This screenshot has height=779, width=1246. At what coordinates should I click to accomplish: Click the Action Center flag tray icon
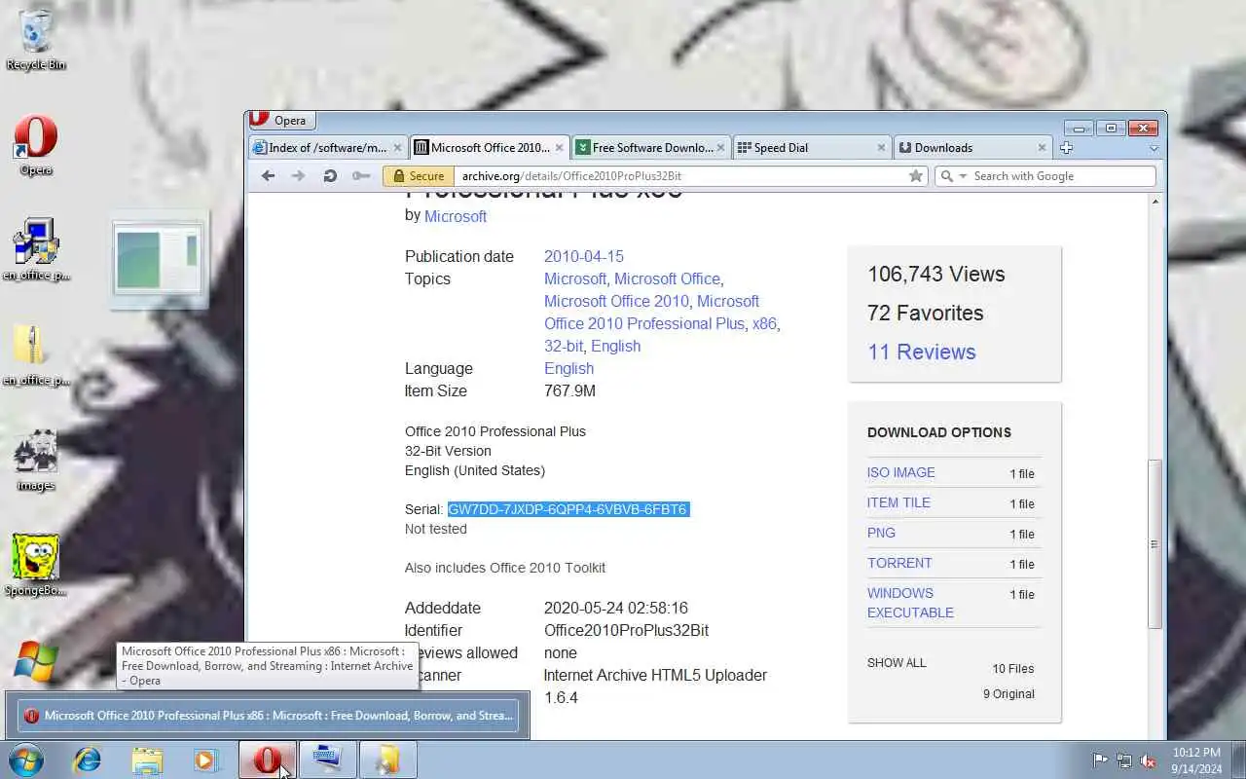click(x=1100, y=760)
